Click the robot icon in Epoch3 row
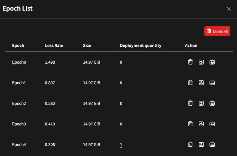 212,124
